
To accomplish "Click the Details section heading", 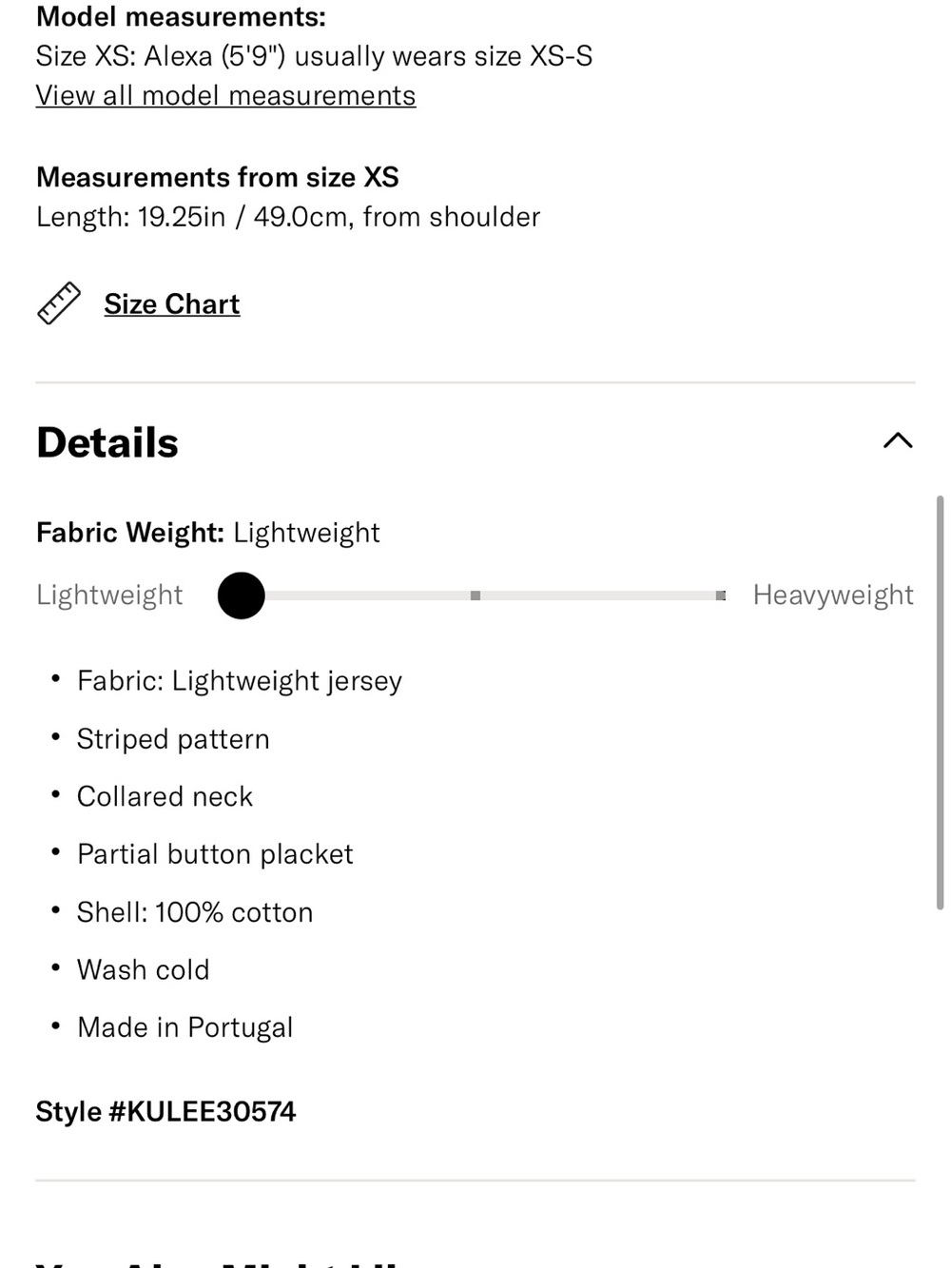I will (x=107, y=442).
